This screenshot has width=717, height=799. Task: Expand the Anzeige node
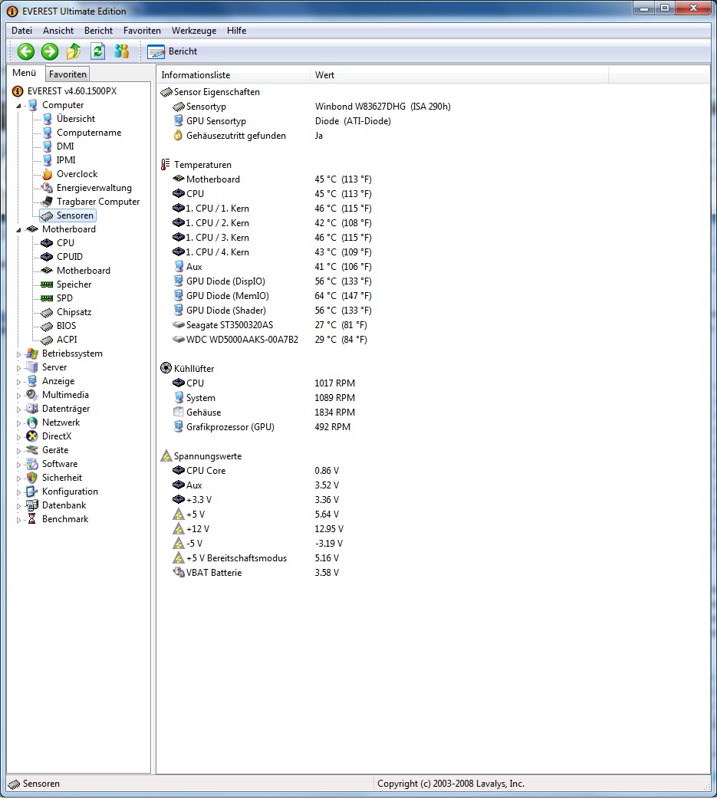coord(19,382)
